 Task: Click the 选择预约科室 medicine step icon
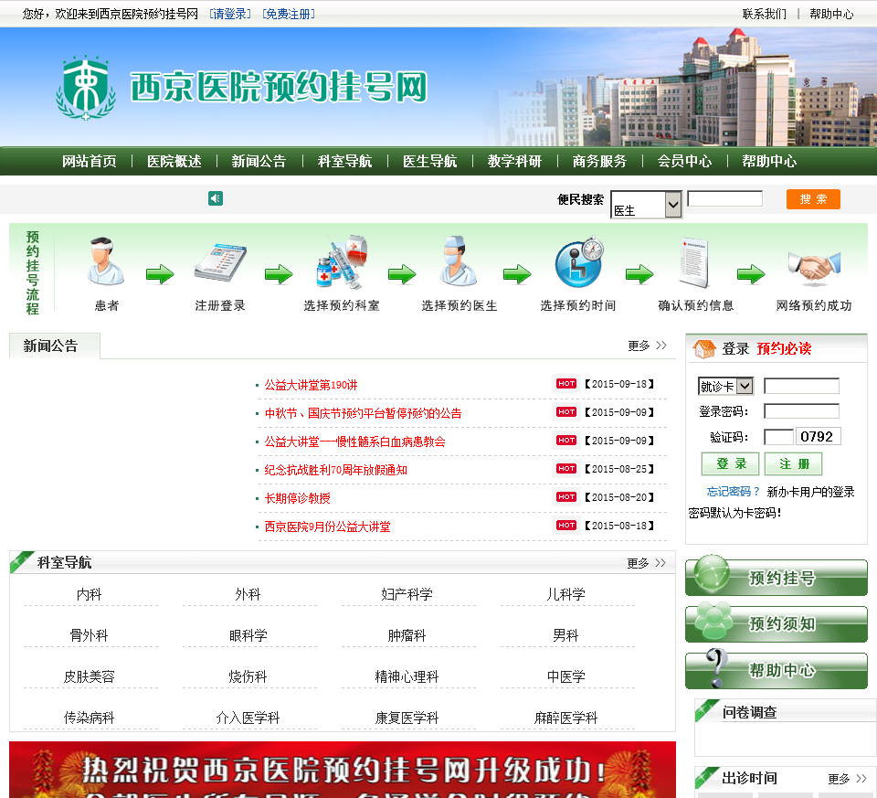pyautogui.click(x=342, y=262)
